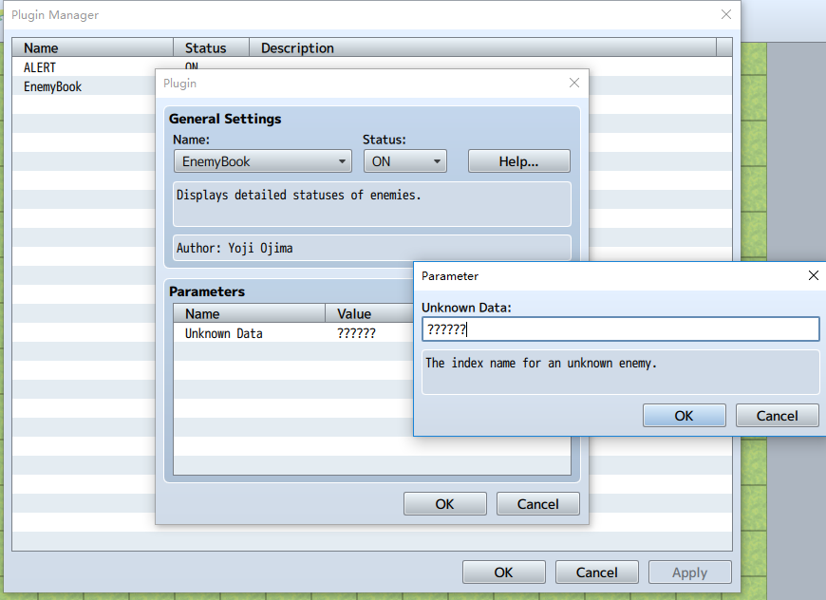Confirm the Parameter dialog with OK

[x=684, y=416]
